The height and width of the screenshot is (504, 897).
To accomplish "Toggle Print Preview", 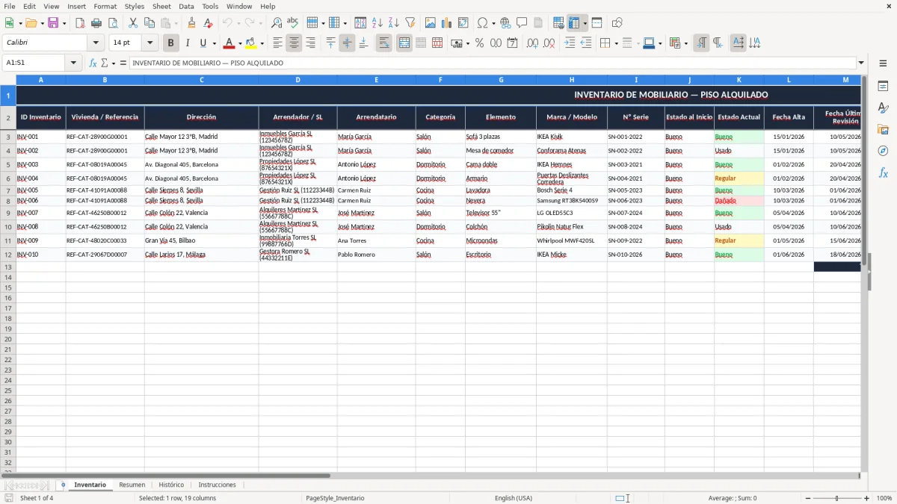I will pyautogui.click(x=113, y=23).
